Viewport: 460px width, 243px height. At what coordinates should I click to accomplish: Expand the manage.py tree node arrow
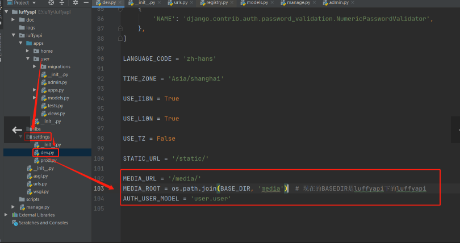click(13, 207)
